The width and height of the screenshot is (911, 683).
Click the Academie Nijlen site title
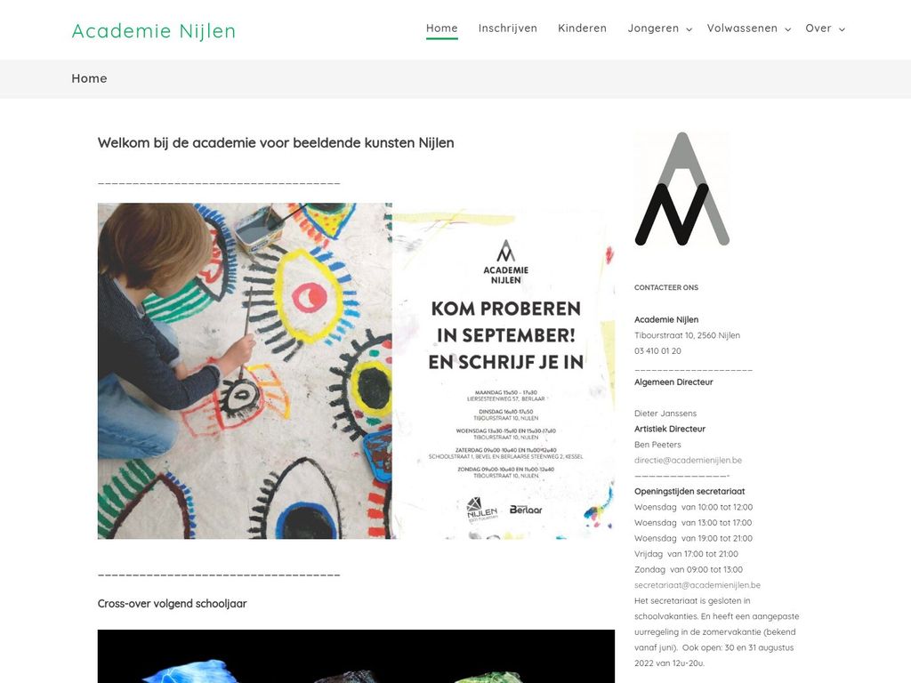tap(153, 31)
